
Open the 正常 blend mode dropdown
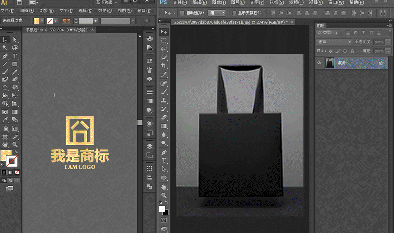tap(334, 42)
